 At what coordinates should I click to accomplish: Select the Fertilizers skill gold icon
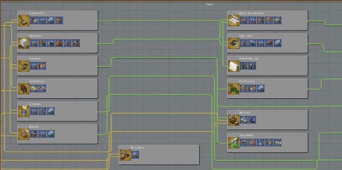pyautogui.click(x=234, y=89)
